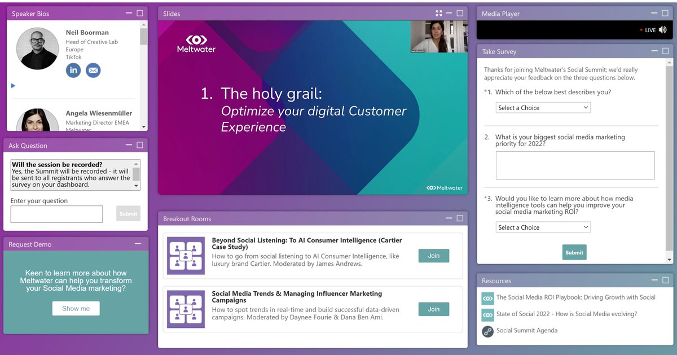Maximize the Take Survey panel
Screen dimensions: 677x355
pyautogui.click(x=665, y=51)
